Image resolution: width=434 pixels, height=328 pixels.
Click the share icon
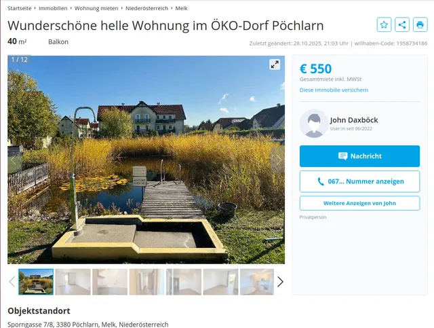pyautogui.click(x=402, y=25)
